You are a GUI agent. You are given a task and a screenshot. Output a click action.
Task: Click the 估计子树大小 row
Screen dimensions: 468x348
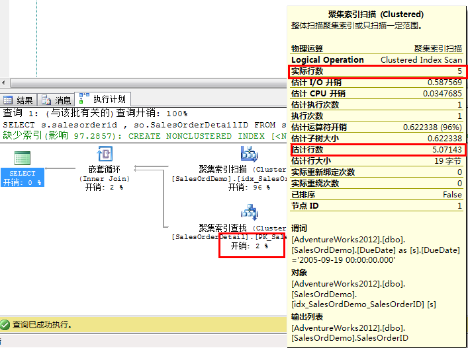click(x=377, y=139)
